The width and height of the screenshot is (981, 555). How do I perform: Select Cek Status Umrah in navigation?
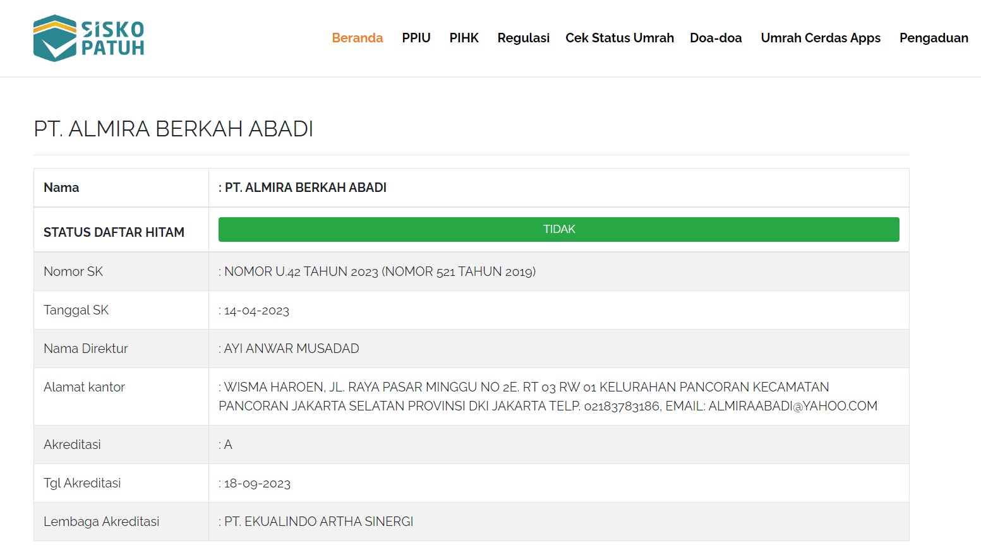pos(620,38)
